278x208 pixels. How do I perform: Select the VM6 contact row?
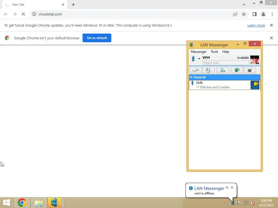click(225, 85)
